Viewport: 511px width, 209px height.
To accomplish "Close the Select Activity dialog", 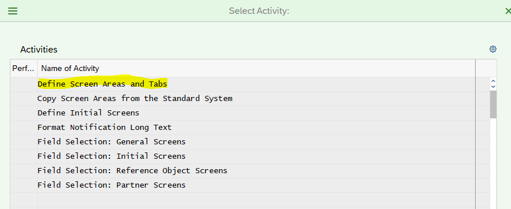I will click(x=508, y=11).
